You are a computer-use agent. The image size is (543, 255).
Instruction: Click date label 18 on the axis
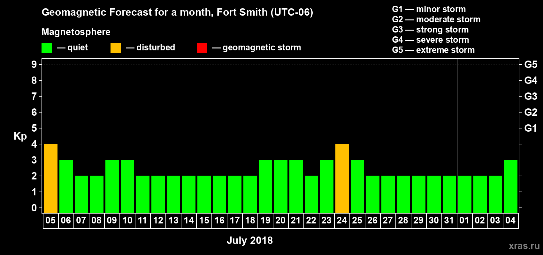coord(250,220)
